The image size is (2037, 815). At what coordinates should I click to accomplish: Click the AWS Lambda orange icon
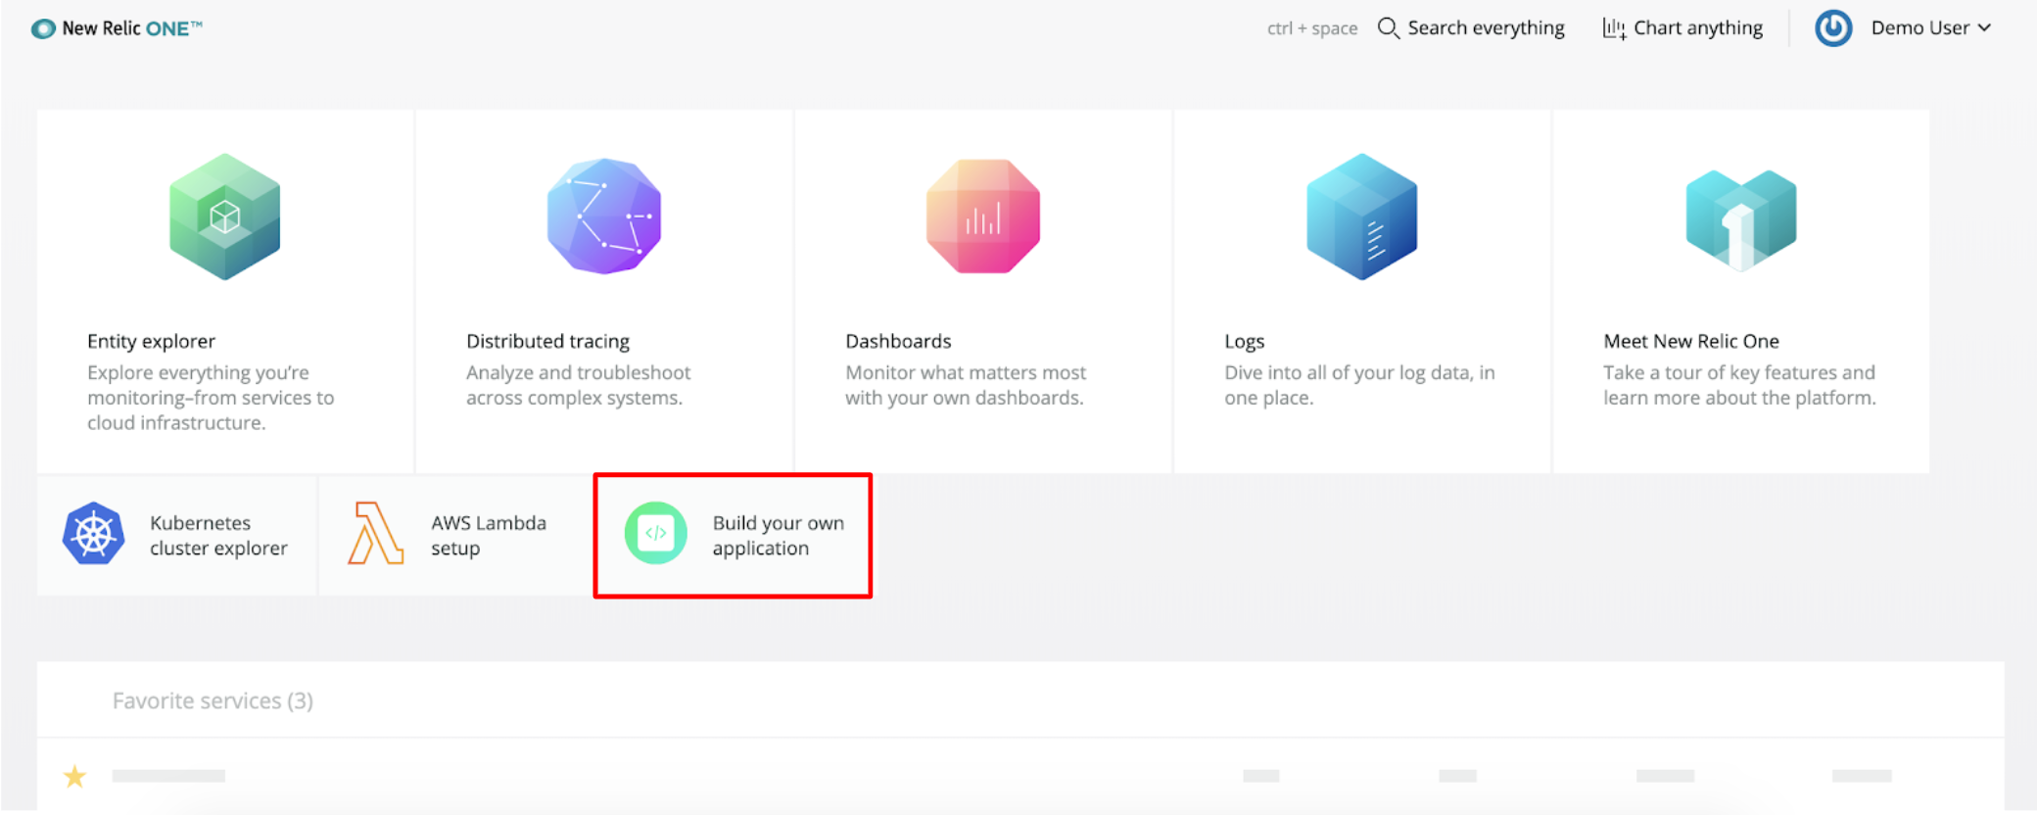pyautogui.click(x=375, y=534)
